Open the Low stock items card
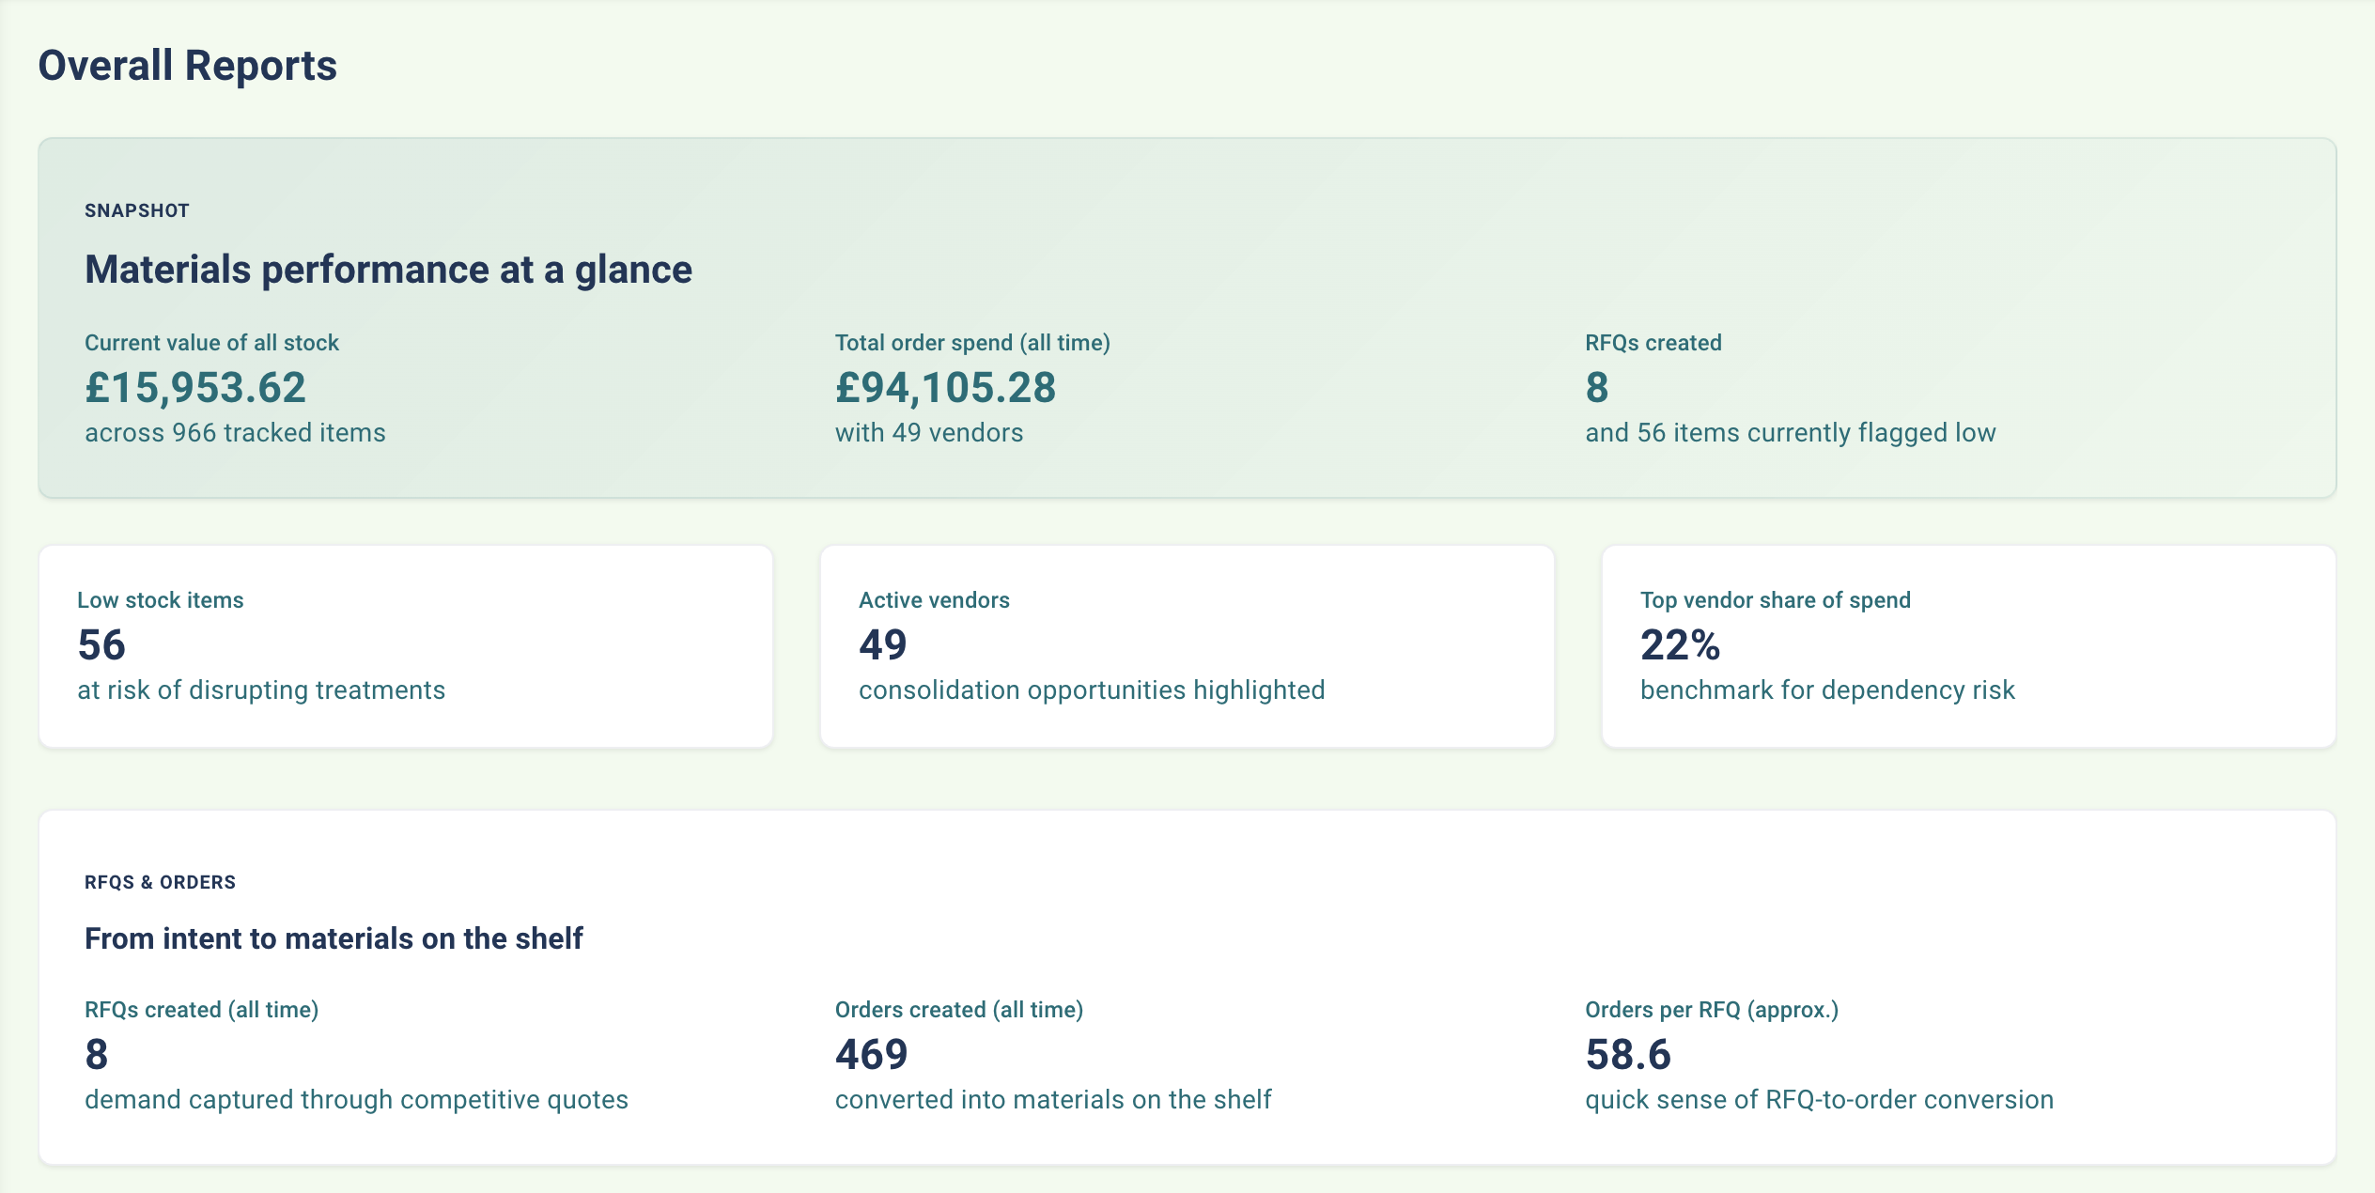 (x=161, y=599)
